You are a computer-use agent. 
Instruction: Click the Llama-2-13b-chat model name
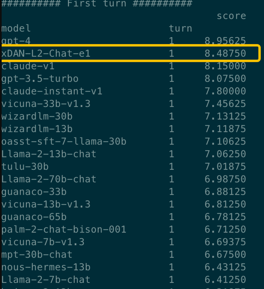[x=49, y=154]
